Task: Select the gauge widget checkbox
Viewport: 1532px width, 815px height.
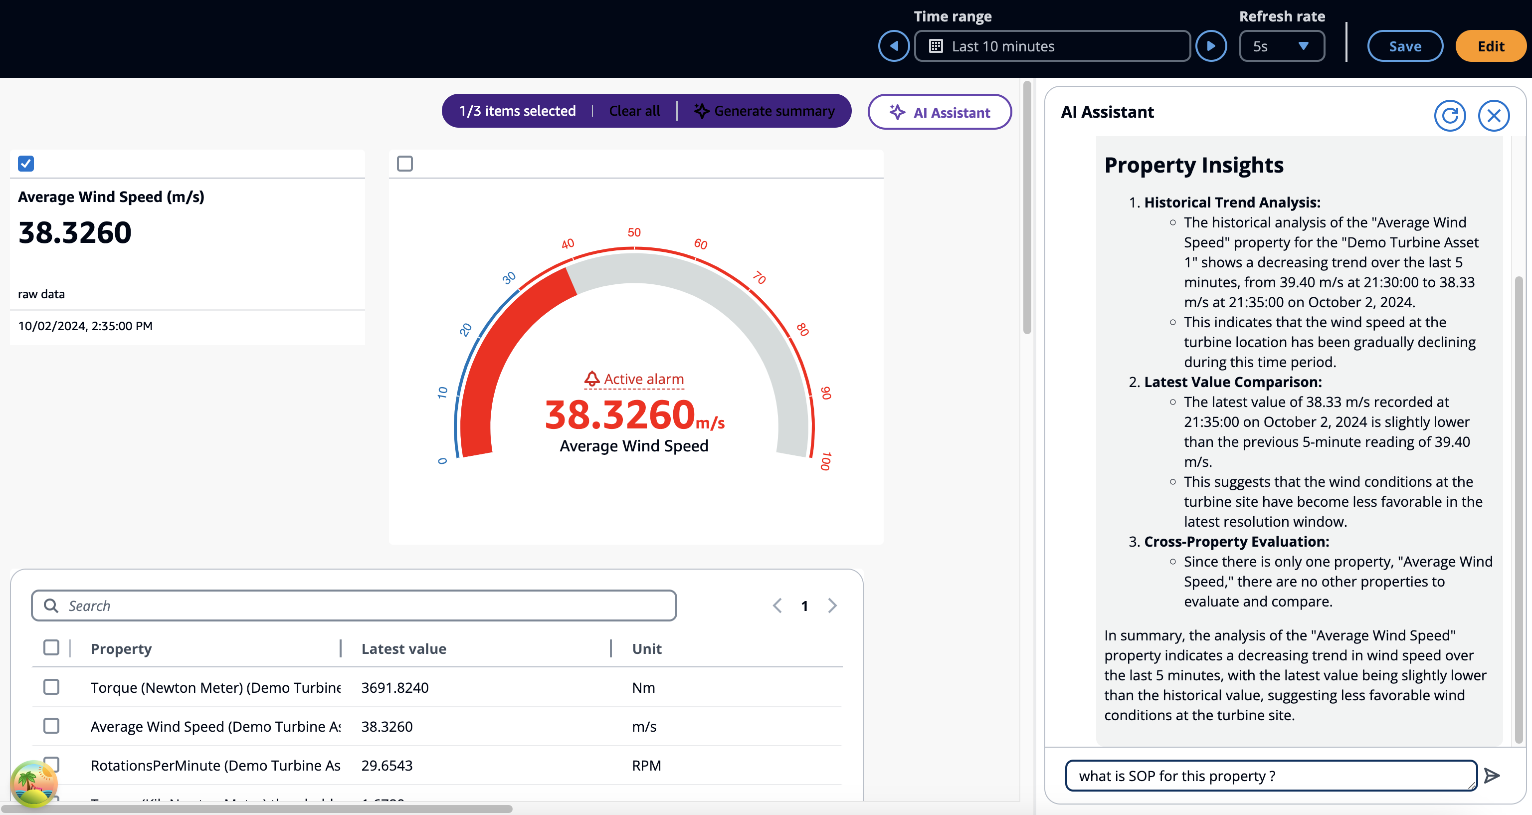Action: coord(405,164)
